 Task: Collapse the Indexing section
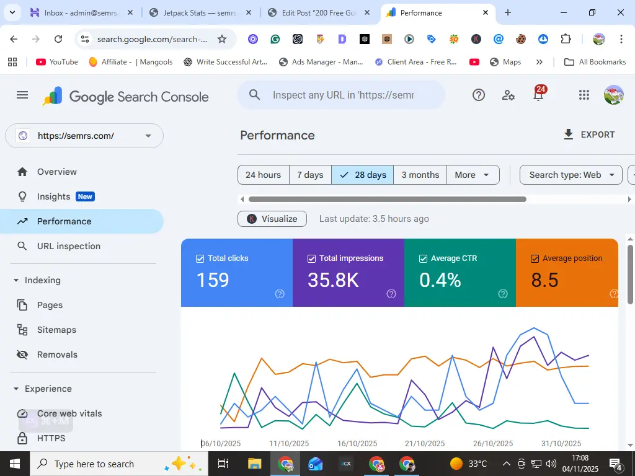point(16,280)
